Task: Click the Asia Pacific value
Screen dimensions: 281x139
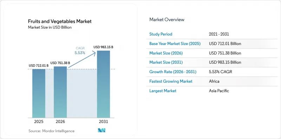Action: [219, 91]
